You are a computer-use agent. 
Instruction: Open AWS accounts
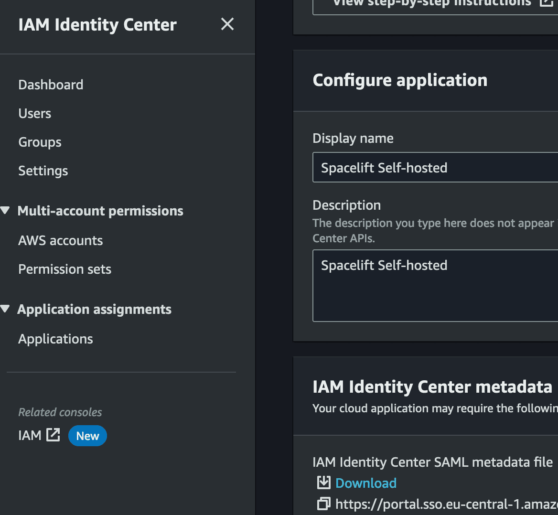click(x=61, y=241)
